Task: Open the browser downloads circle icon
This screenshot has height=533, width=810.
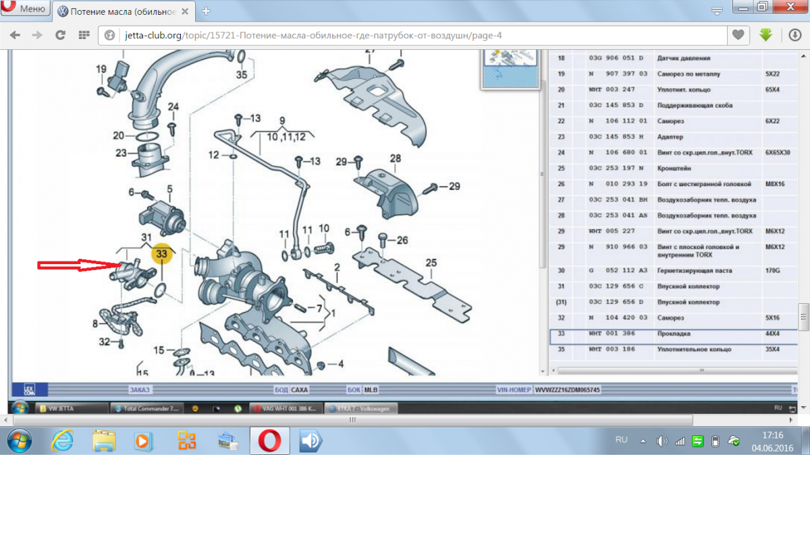Action: click(x=792, y=35)
